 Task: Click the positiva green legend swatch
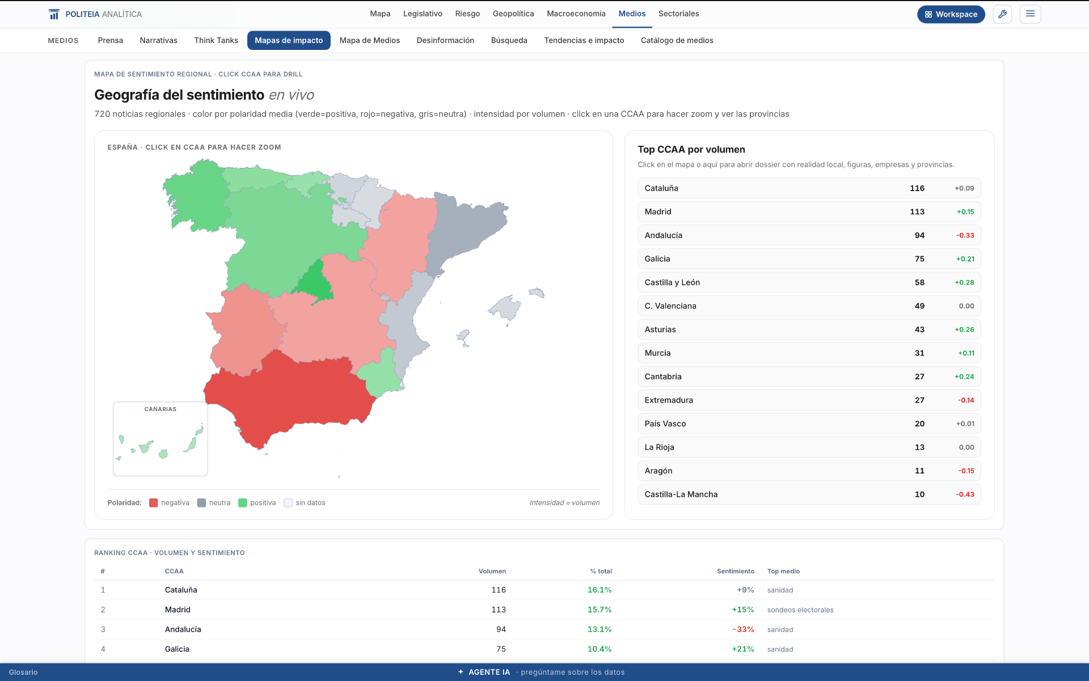(x=243, y=503)
